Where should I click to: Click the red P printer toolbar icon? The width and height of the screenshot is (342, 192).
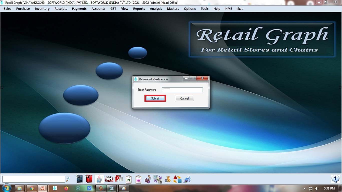(119, 179)
